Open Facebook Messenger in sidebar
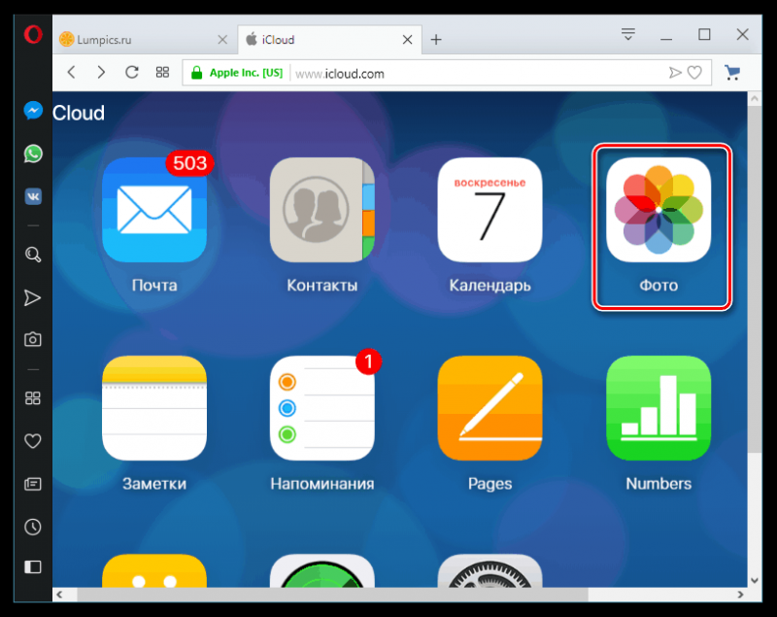Screen dimensions: 777x617 (33, 111)
